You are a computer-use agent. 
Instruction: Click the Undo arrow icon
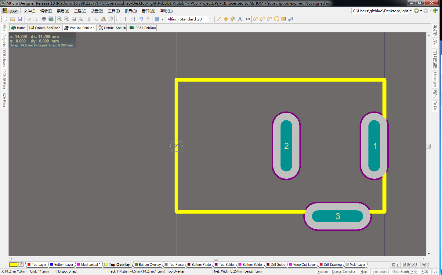[x=141, y=19]
